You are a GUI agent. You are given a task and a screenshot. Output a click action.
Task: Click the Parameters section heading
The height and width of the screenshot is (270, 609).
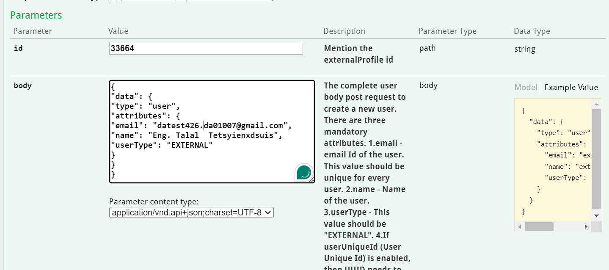coord(36,15)
